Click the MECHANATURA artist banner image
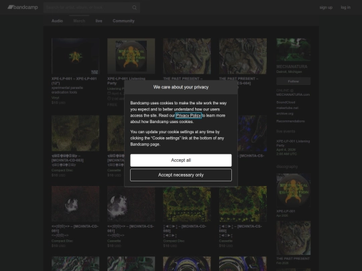This screenshot has height=271, width=362. click(x=294, y=50)
